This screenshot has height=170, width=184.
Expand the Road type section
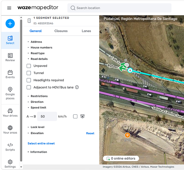click(x=38, y=53)
